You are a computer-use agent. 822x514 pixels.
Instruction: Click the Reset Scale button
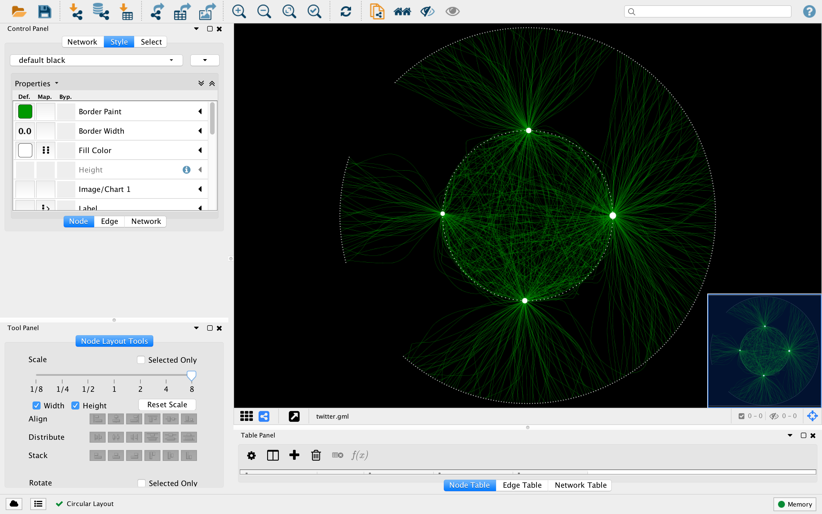coord(167,404)
